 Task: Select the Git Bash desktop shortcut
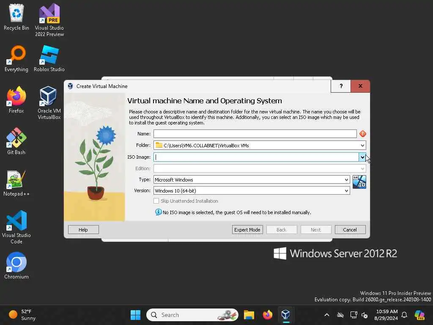point(16,141)
